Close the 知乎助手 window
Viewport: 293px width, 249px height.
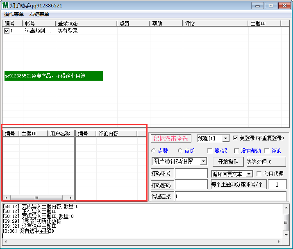[x=284, y=6]
